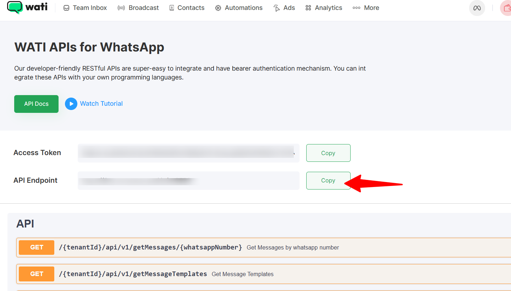Click the WATI logo

(x=27, y=7)
